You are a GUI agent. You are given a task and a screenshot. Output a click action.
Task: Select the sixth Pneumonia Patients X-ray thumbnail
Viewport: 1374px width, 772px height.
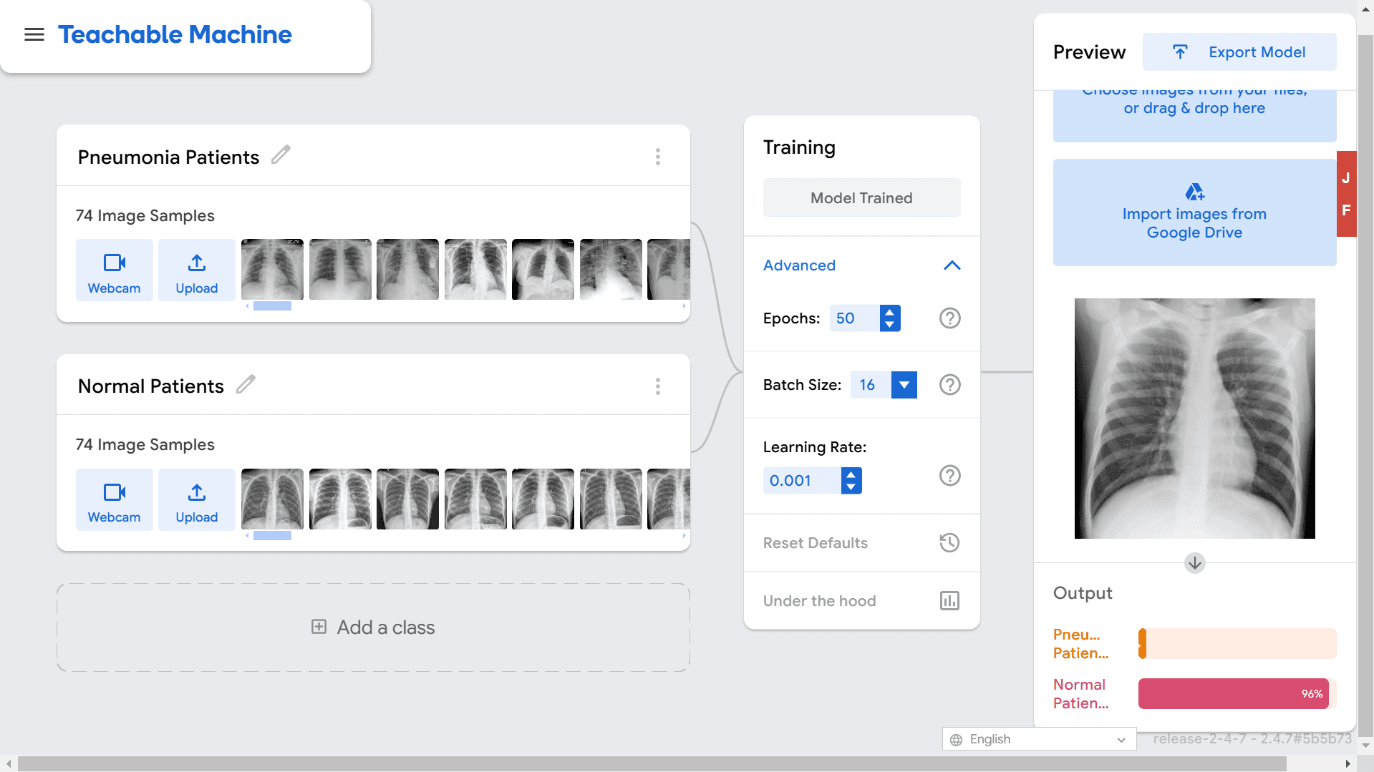611,269
